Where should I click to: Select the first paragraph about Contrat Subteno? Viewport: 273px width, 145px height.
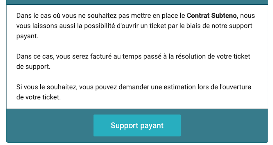point(135,26)
